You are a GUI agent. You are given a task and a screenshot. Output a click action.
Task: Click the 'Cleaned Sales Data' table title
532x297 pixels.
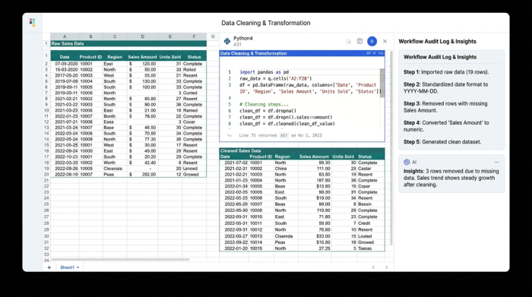click(241, 150)
